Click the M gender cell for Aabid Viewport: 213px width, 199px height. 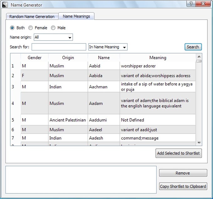pos(34,66)
